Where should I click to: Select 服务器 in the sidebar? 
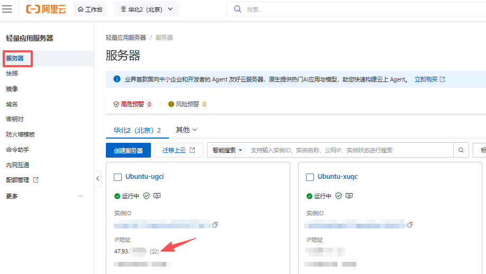[15, 58]
